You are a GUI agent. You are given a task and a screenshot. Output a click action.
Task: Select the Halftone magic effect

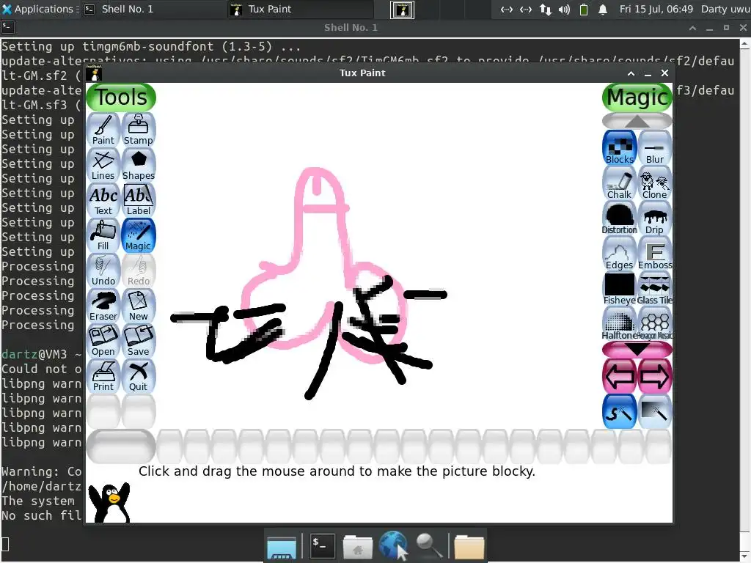click(x=619, y=324)
